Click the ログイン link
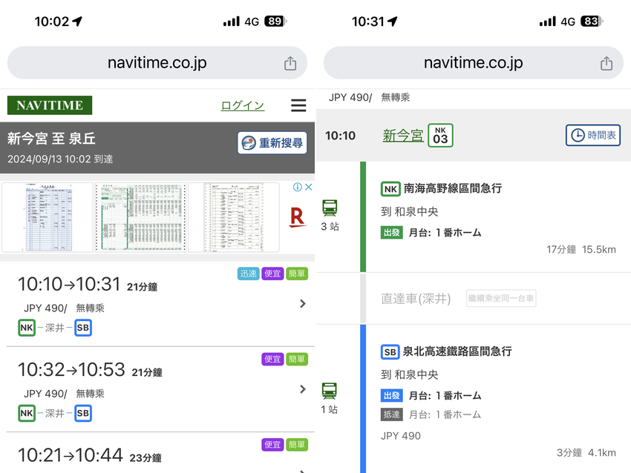The image size is (631, 473). pyautogui.click(x=243, y=105)
